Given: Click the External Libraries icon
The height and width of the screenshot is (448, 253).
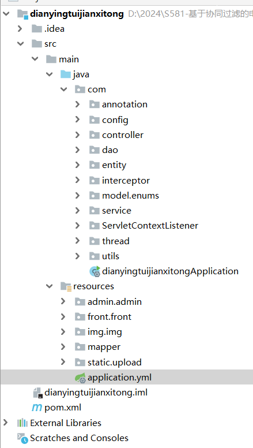Looking at the screenshot, I should point(22,423).
